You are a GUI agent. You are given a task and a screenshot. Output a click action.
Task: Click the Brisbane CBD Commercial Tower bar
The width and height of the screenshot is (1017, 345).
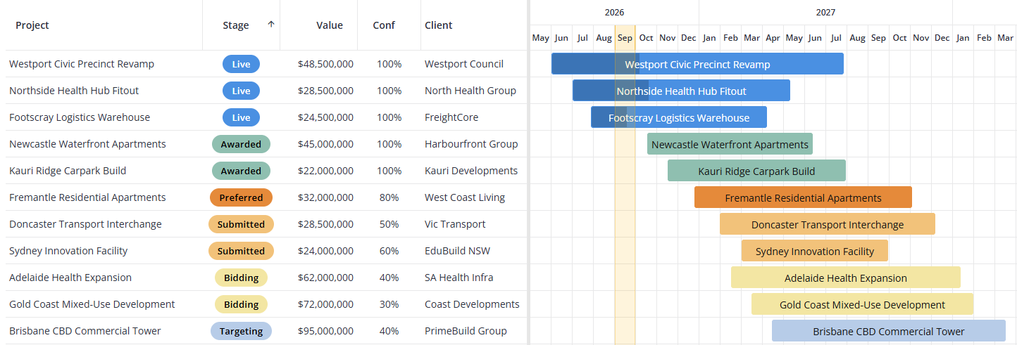(889, 331)
